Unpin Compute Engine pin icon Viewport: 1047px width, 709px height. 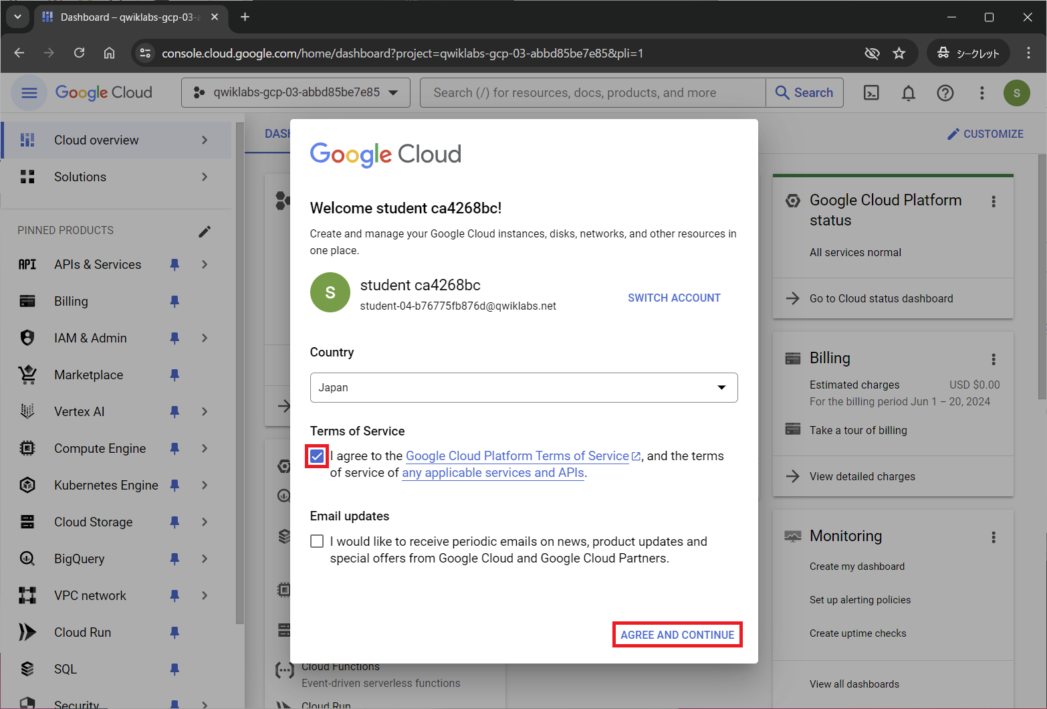174,449
